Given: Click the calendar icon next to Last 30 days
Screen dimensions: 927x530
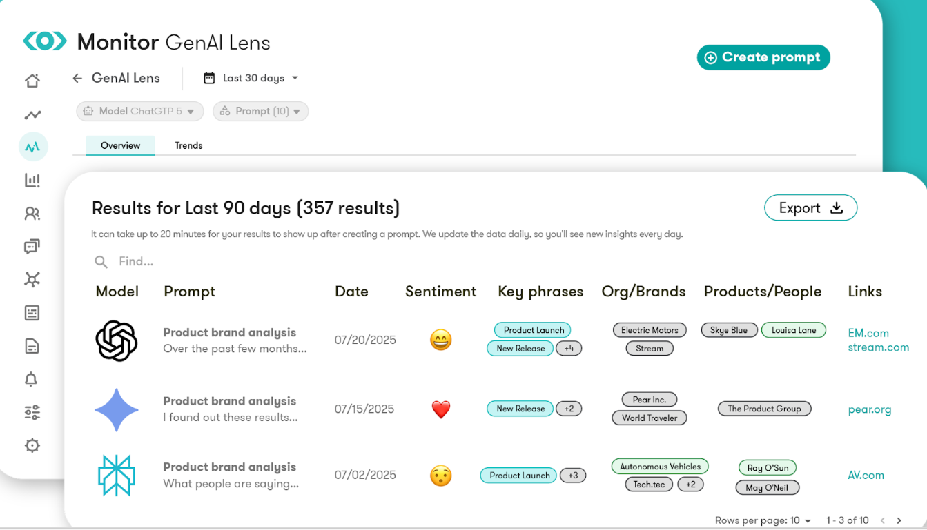Looking at the screenshot, I should coord(209,78).
